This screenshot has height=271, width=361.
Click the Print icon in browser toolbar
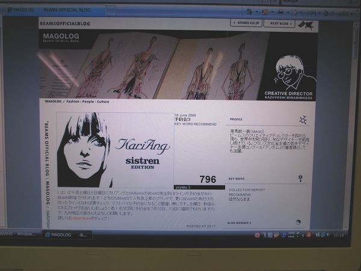[x=280, y=12]
